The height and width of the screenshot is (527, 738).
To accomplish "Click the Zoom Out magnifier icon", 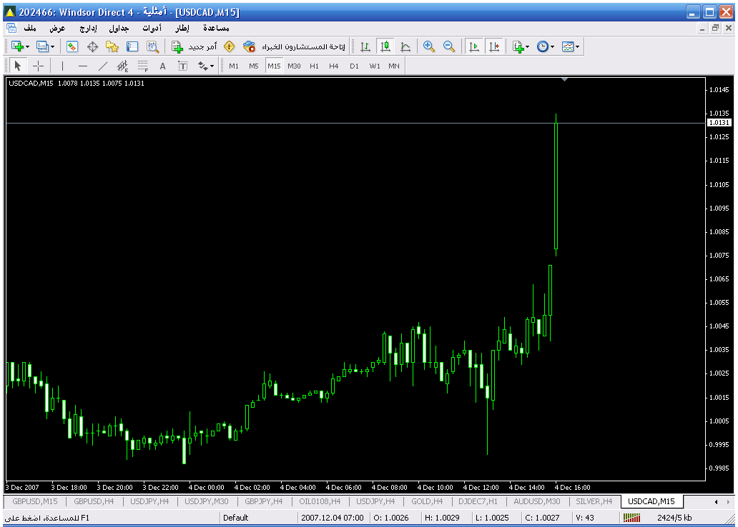I will click(x=449, y=46).
